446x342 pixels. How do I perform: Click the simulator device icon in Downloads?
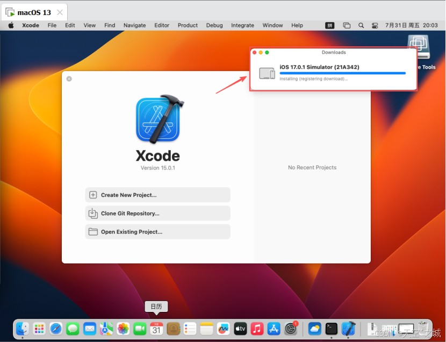267,73
